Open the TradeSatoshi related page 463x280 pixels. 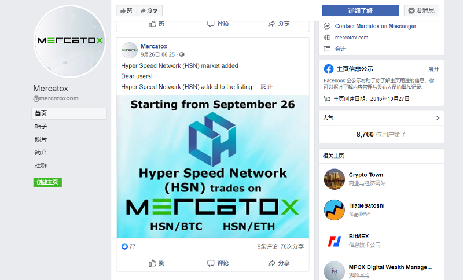(x=366, y=205)
